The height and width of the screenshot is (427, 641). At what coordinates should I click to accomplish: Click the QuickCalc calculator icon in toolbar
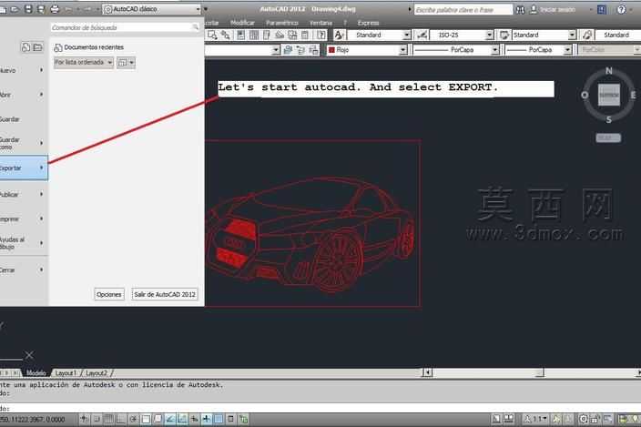pyautogui.click(x=305, y=36)
